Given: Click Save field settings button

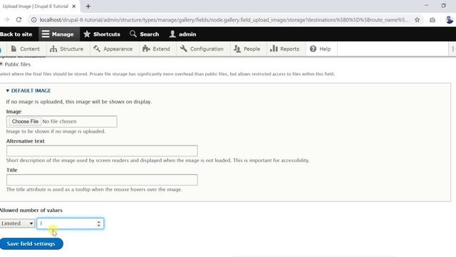Looking at the screenshot, I should (x=31, y=243).
